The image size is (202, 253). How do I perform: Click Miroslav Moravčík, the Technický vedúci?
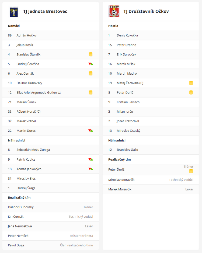click(x=121, y=180)
